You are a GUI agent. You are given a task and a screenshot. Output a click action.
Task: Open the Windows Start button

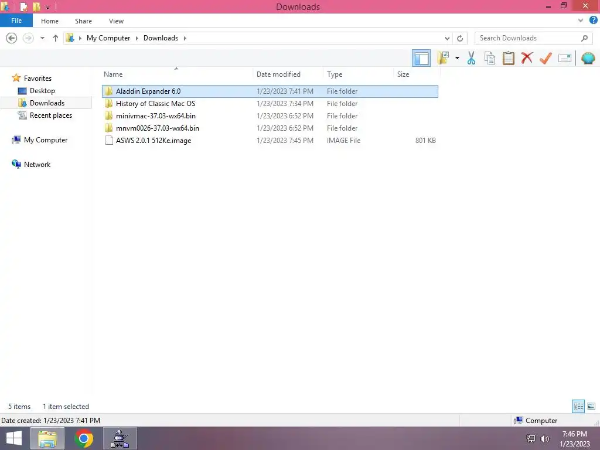[14, 438]
